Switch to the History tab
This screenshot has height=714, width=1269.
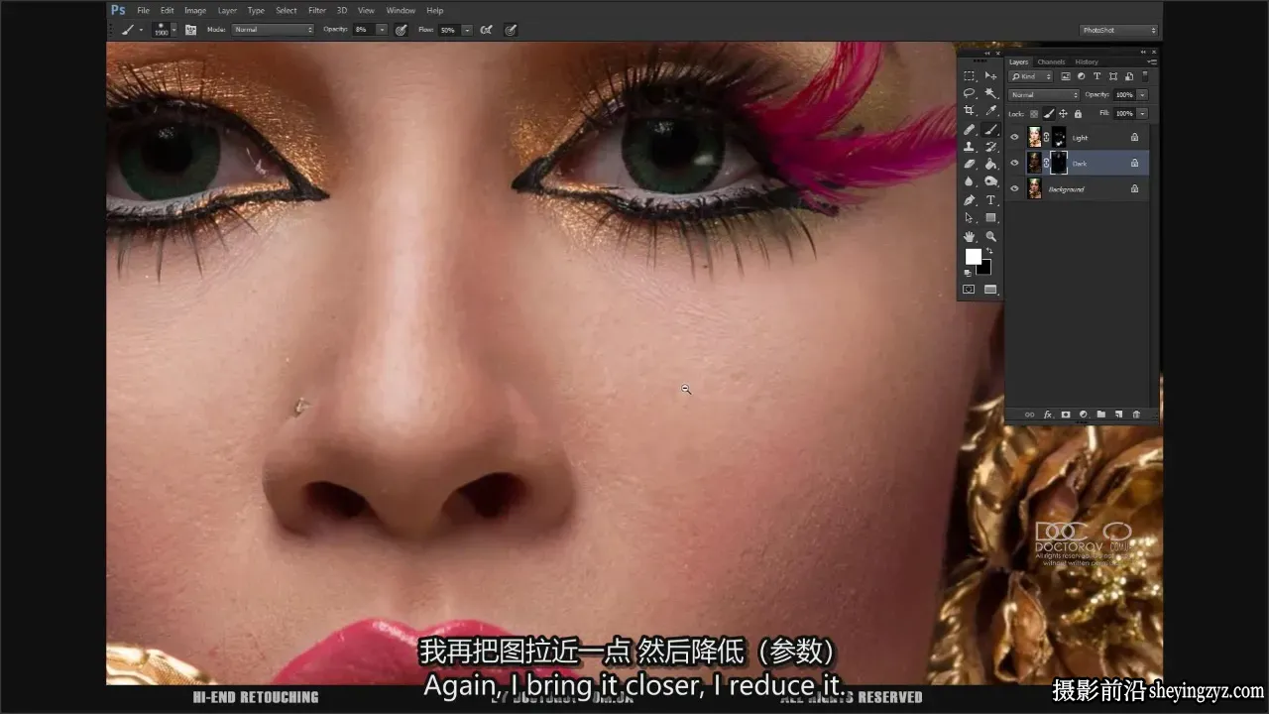[x=1087, y=61]
